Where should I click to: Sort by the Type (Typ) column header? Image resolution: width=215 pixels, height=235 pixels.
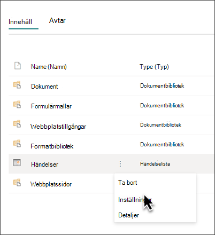pos(154,67)
